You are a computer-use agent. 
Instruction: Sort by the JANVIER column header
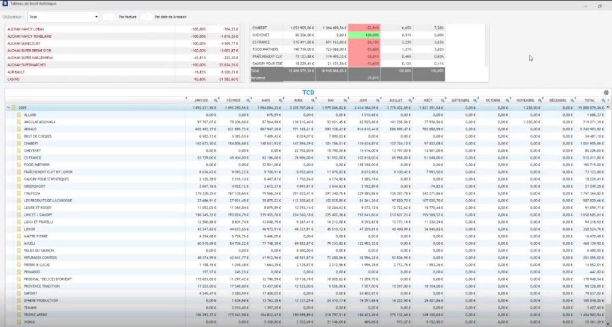[201, 100]
